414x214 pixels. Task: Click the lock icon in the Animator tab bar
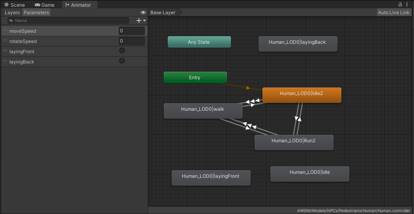(400, 4)
